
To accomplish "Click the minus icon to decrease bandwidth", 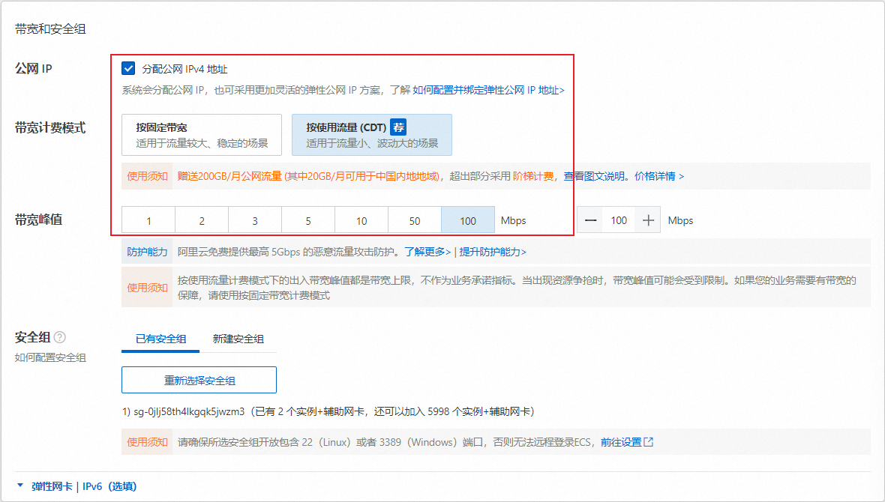I will click(591, 220).
